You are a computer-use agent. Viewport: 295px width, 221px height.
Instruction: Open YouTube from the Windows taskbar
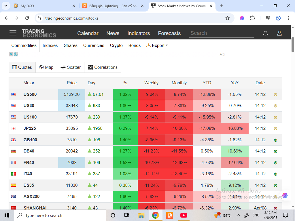coord(184,215)
